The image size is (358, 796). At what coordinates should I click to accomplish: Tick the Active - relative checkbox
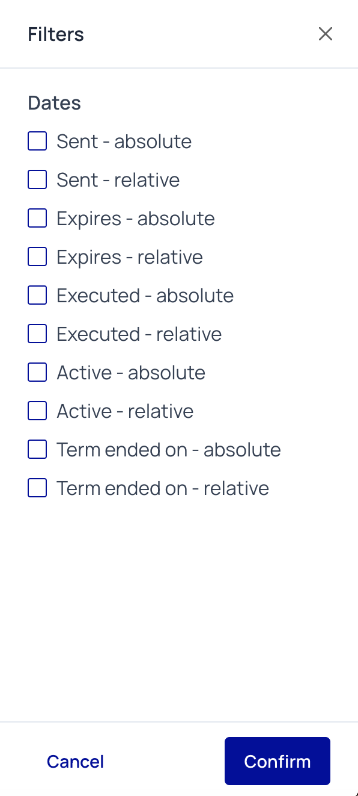[37, 411]
